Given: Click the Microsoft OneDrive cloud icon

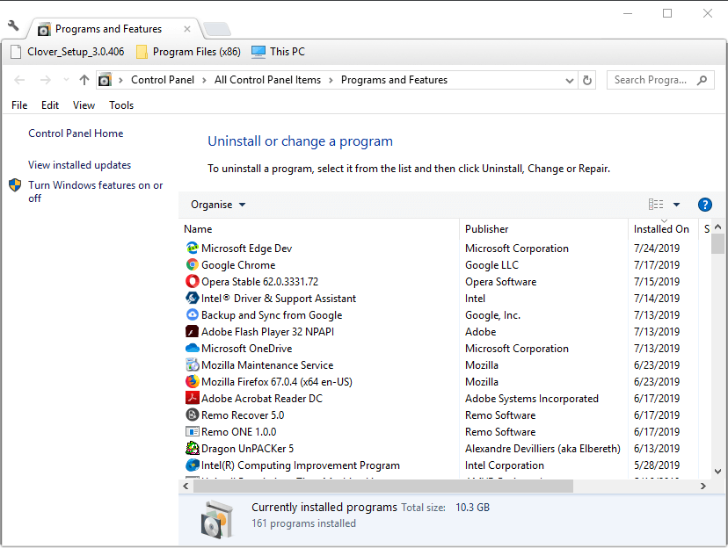Looking at the screenshot, I should click(193, 348).
